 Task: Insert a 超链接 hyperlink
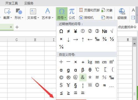click(x=122, y=14)
